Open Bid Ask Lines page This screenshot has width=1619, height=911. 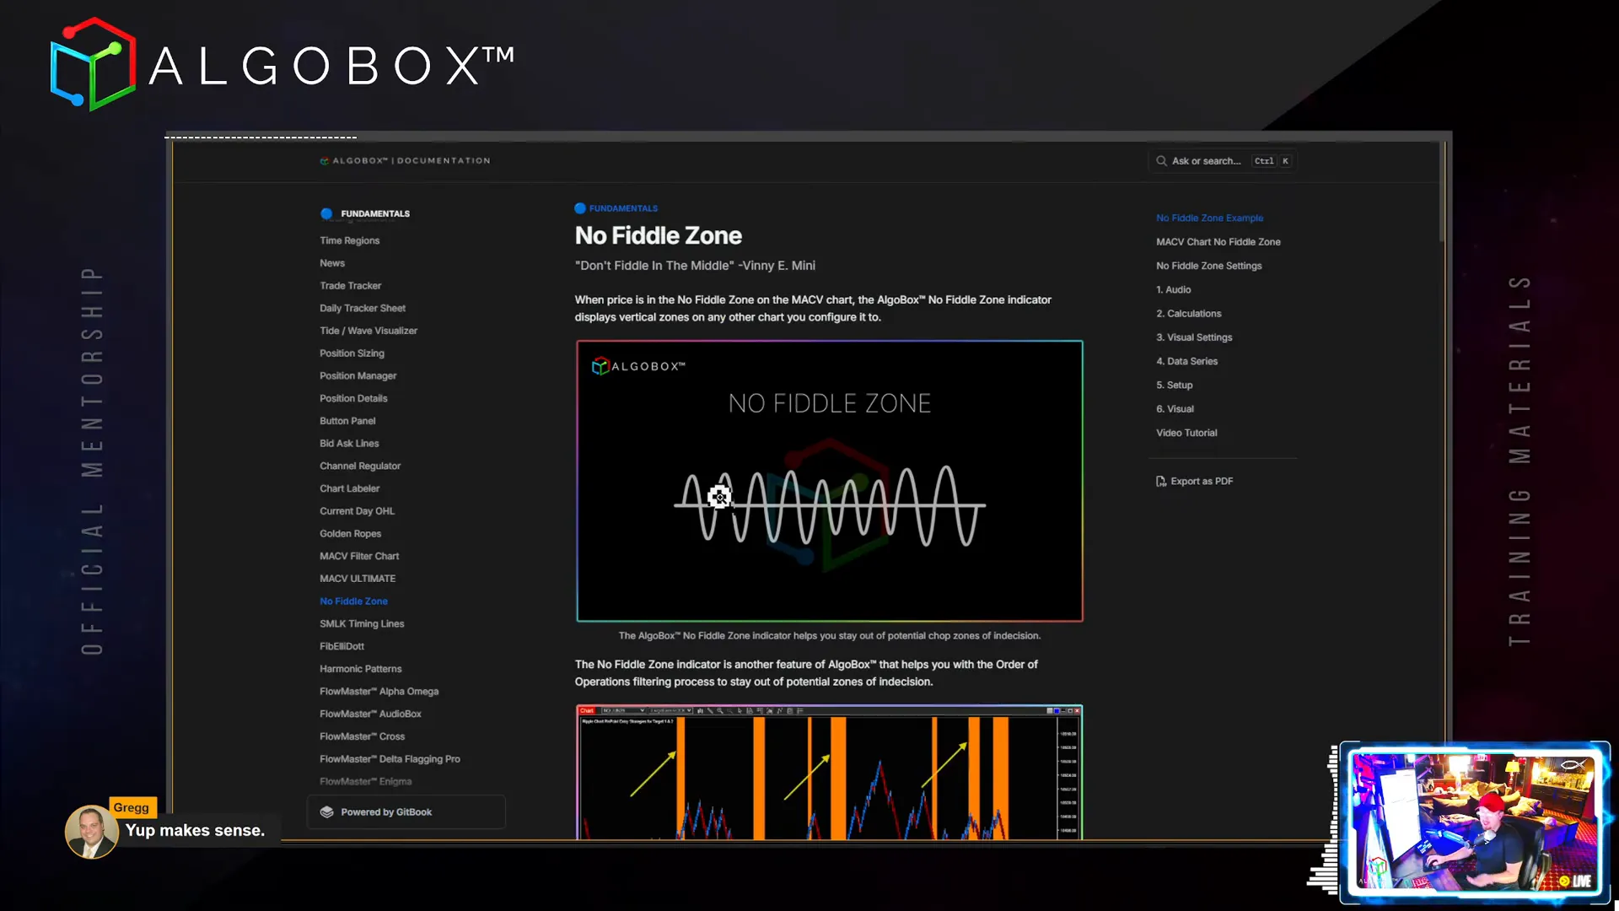pos(349,444)
